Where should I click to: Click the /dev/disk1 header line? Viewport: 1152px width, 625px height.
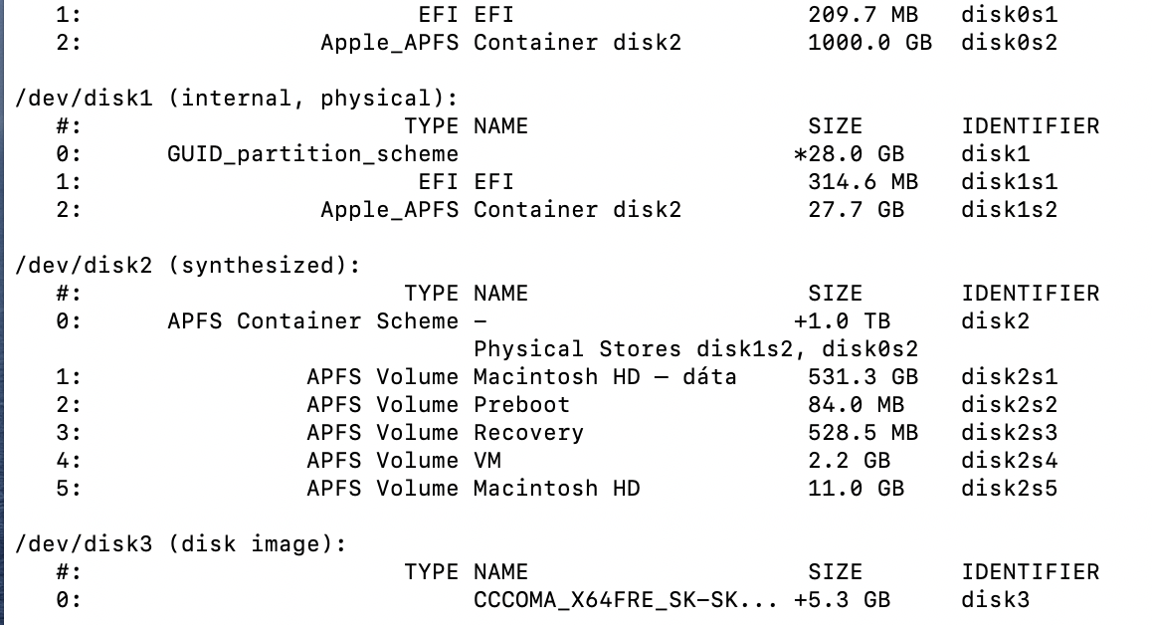[x=237, y=99]
